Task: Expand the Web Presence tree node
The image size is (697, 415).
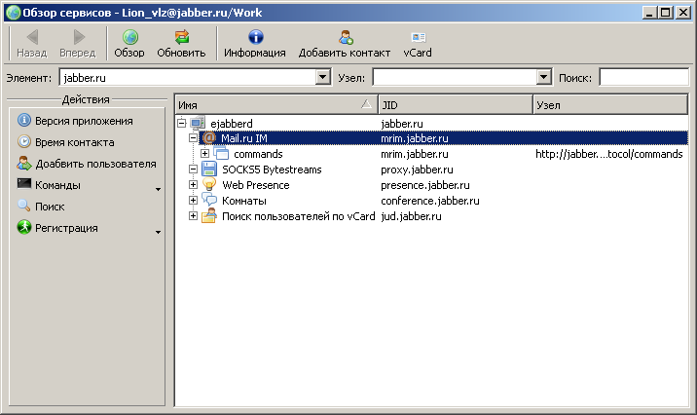Action: coord(193,185)
